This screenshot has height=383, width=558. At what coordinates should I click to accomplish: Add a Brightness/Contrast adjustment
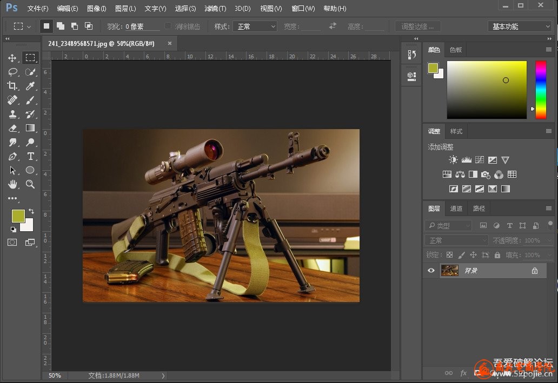click(x=453, y=160)
